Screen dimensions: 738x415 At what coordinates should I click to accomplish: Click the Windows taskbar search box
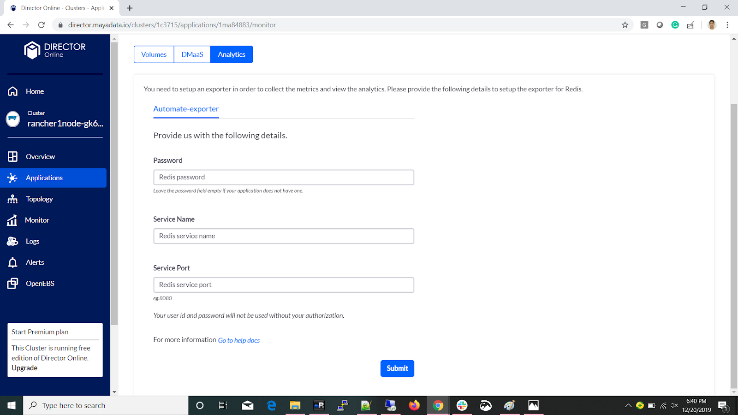(x=106, y=405)
